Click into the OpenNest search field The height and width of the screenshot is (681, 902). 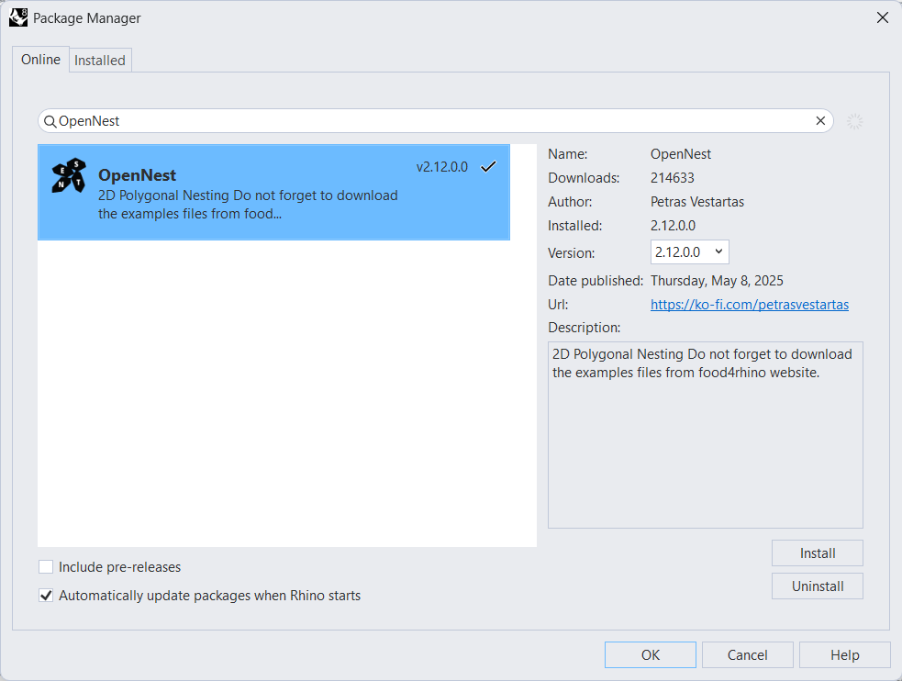[436, 121]
